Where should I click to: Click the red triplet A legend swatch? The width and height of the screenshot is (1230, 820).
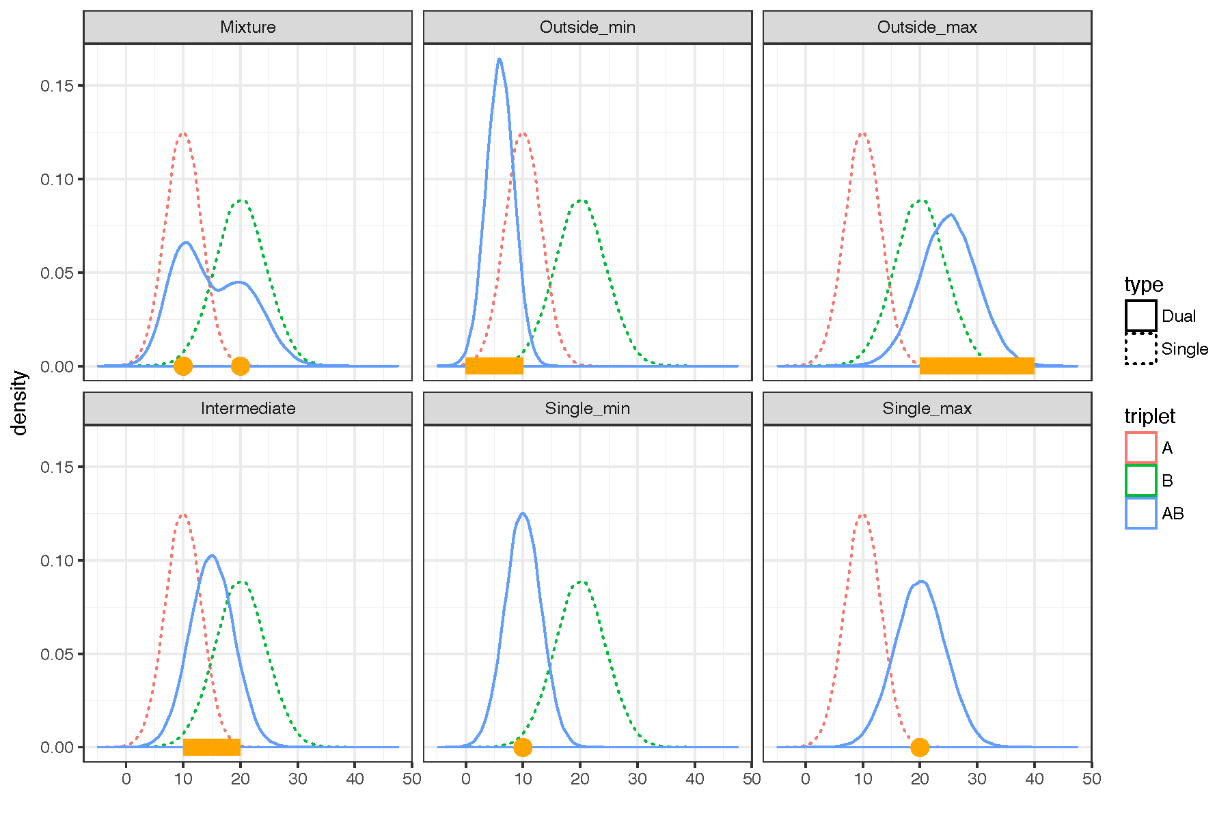pyautogui.click(x=1141, y=448)
